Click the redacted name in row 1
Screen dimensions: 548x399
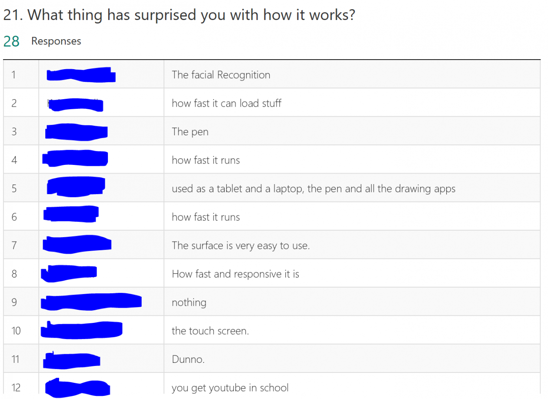tap(81, 75)
